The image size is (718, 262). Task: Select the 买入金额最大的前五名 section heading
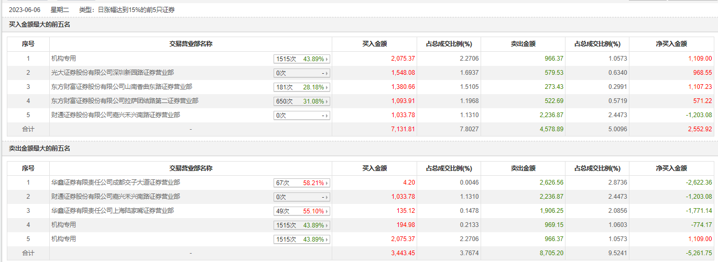point(40,25)
